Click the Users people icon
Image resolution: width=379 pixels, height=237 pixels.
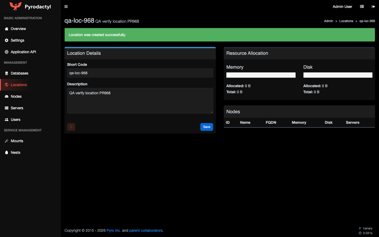(7, 120)
